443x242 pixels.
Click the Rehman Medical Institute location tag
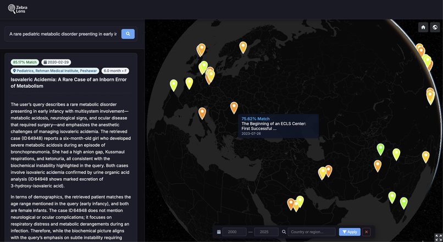(55, 71)
